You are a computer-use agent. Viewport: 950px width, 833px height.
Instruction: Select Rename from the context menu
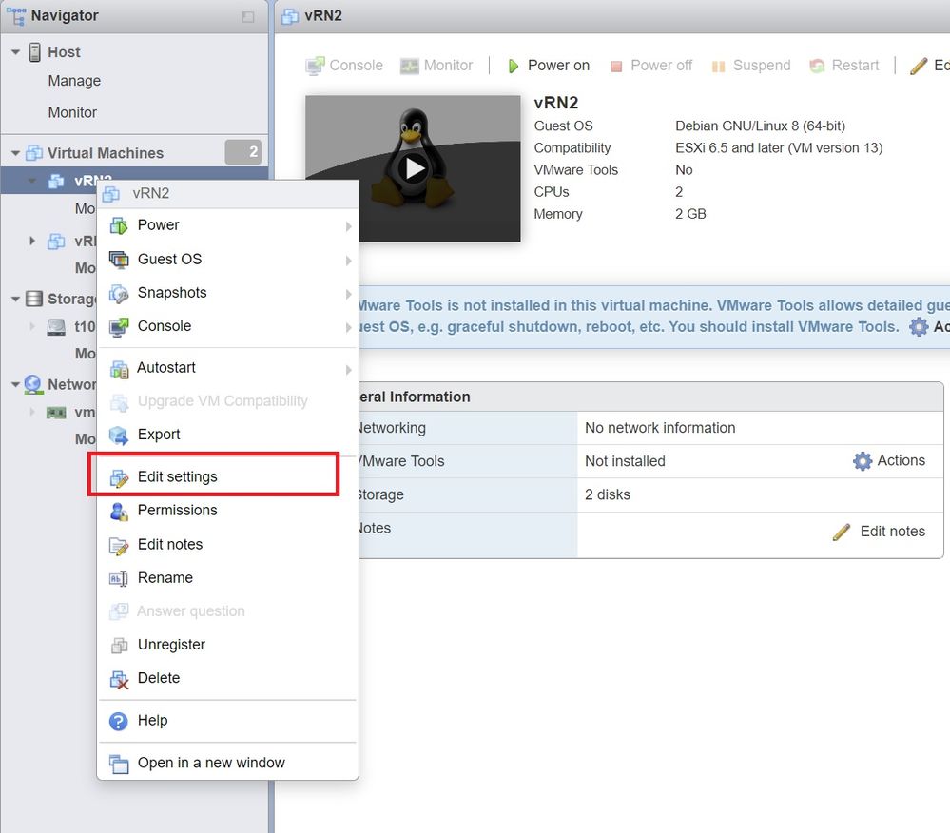click(165, 577)
